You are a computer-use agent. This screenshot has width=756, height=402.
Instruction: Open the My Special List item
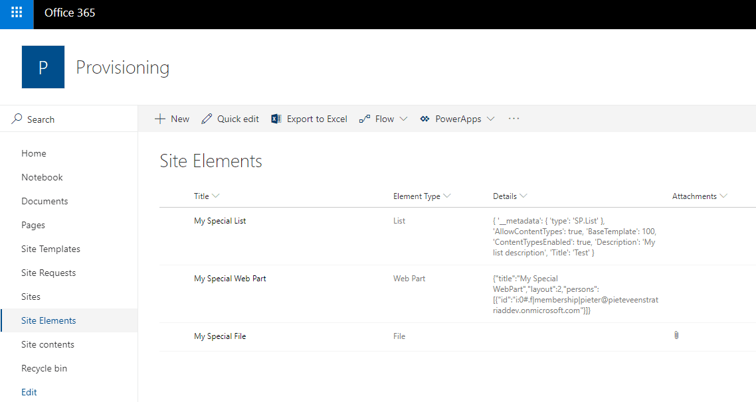pyautogui.click(x=220, y=220)
